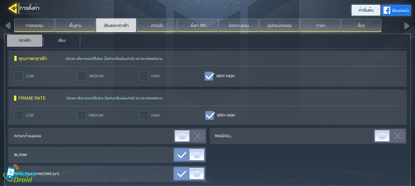This screenshot has height=186, width=415.
Task: Go to the ตั้งค่า BR tab
Action: pyautogui.click(x=197, y=26)
